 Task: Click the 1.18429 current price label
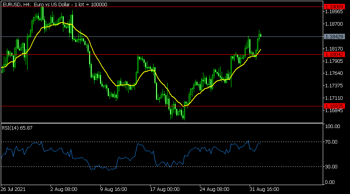point(334,36)
